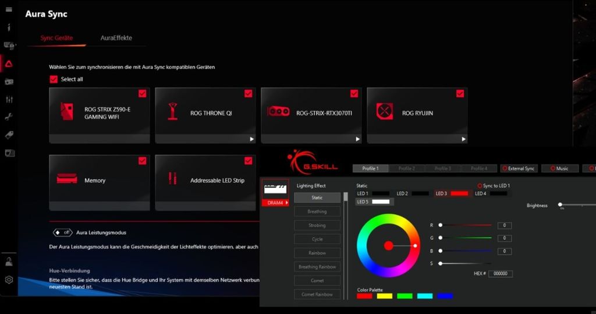
Task: Choose the Static lighting effect
Action: pyautogui.click(x=317, y=197)
